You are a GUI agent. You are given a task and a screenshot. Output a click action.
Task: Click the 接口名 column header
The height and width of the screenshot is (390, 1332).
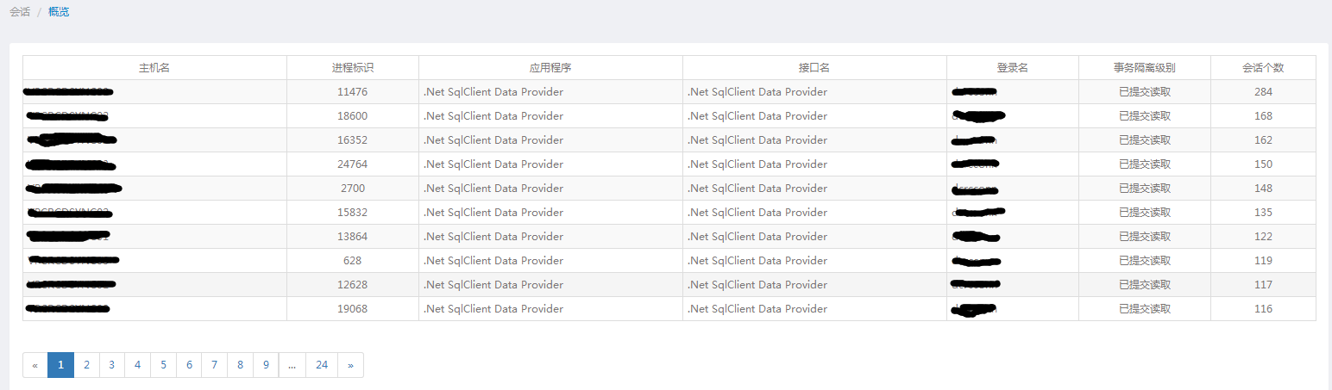pos(814,68)
